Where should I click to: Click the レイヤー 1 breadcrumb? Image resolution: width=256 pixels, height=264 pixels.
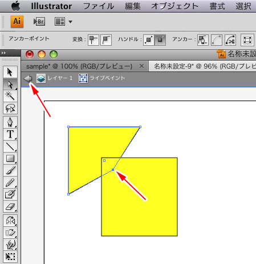pos(60,78)
